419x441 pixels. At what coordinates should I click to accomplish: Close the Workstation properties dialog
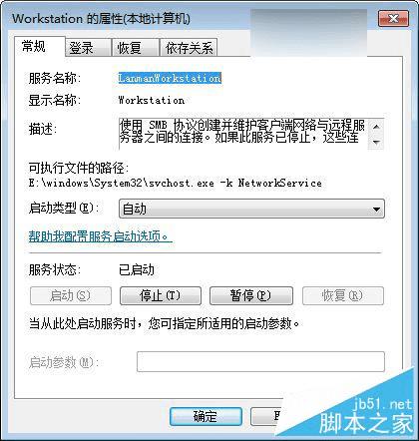click(393, 18)
